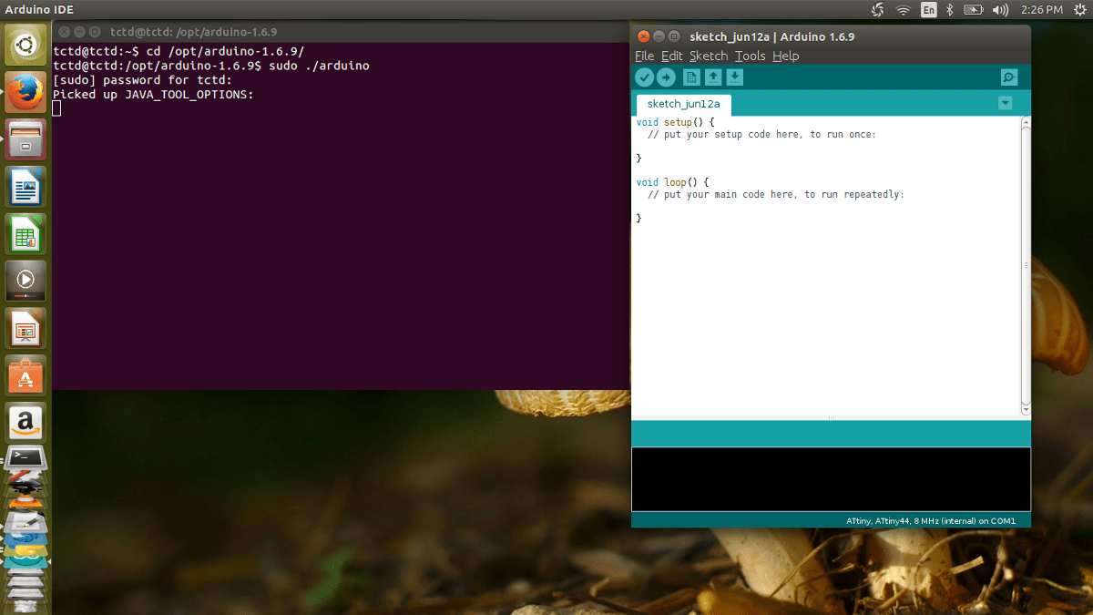This screenshot has width=1093, height=615.
Task: Select the sketch_jun12a tab
Action: tap(683, 104)
